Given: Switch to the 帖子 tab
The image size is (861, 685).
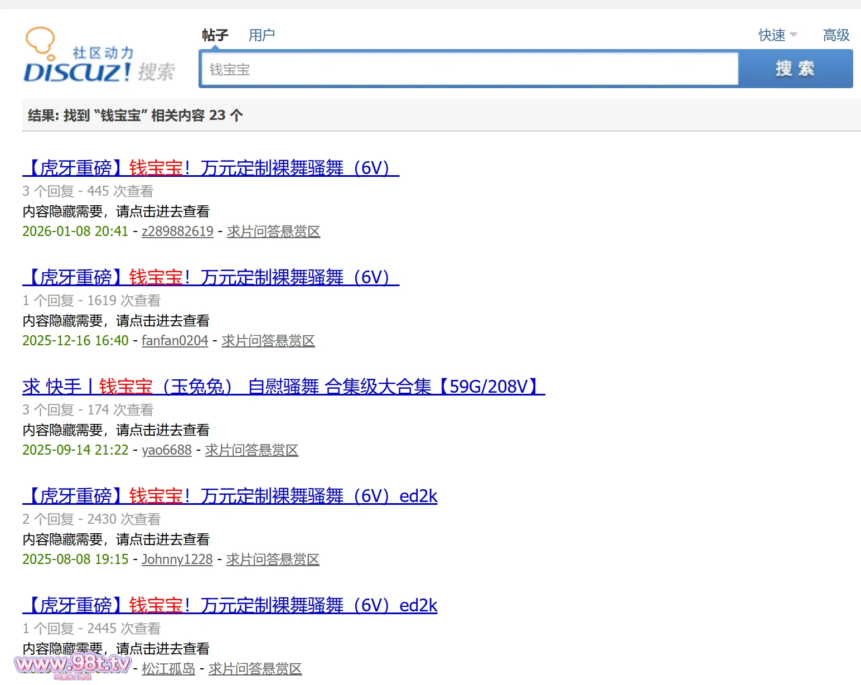Looking at the screenshot, I should 215,35.
